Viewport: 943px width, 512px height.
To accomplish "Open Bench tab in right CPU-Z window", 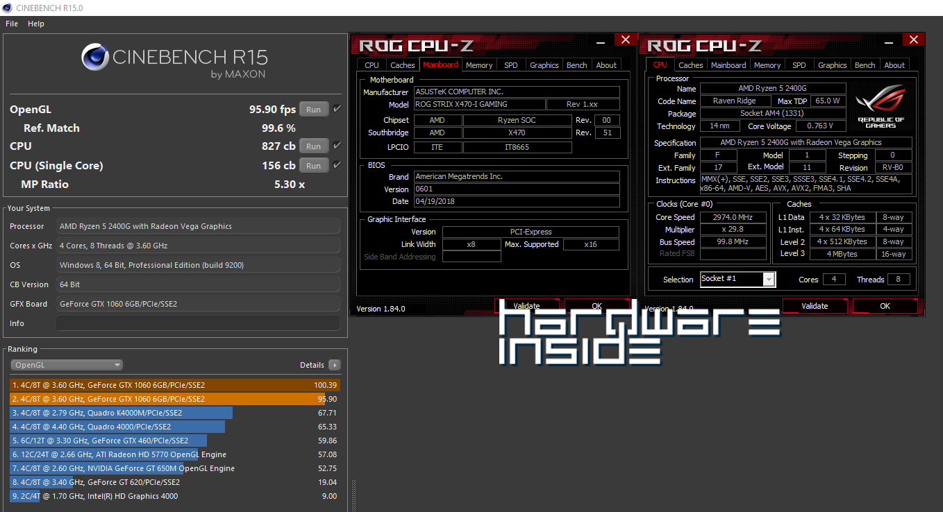I will click(865, 65).
